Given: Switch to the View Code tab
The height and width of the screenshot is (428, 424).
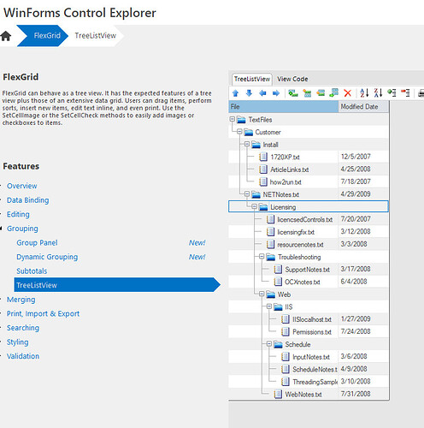Looking at the screenshot, I should [x=292, y=79].
